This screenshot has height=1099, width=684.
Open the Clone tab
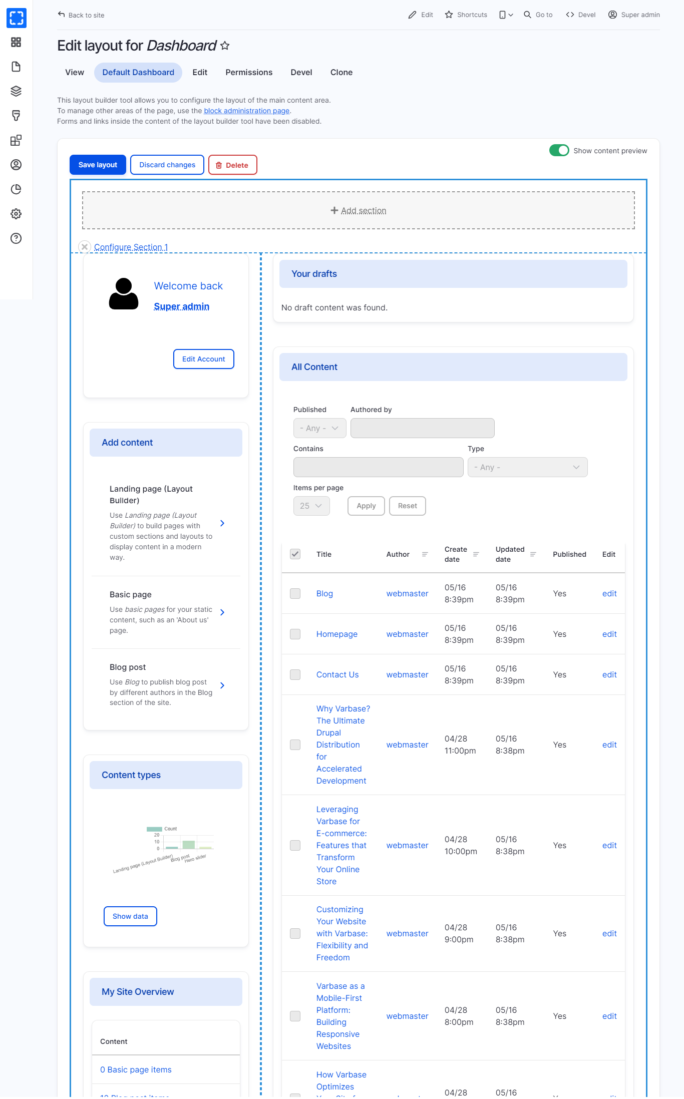pos(341,73)
